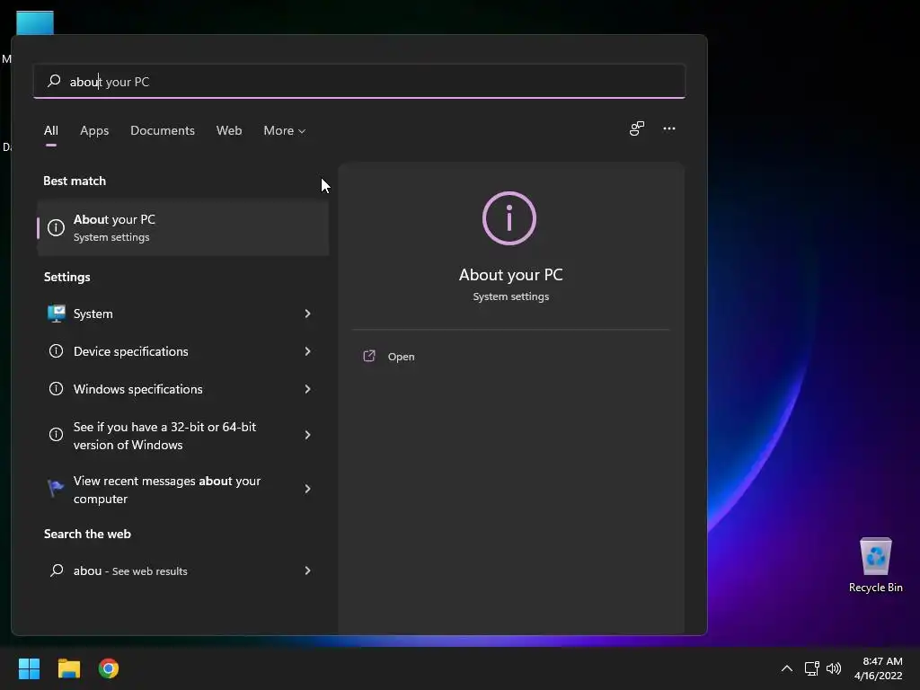Open the clock and date 8:47 AM
Image resolution: width=920 pixels, height=690 pixels.
click(879, 668)
